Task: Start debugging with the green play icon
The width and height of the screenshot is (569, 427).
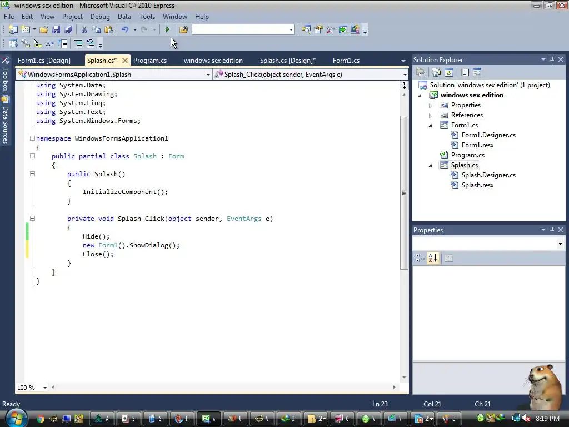Action: (x=168, y=30)
